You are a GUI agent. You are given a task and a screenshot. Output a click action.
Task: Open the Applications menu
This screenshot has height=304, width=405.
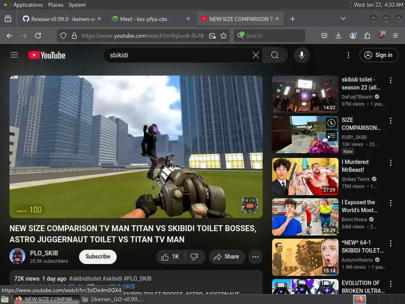pos(28,5)
